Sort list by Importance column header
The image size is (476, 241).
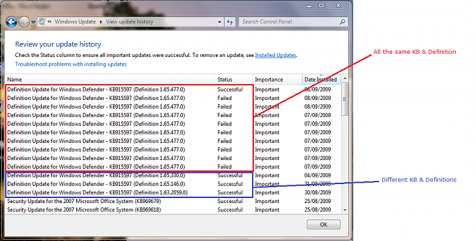pyautogui.click(x=277, y=80)
